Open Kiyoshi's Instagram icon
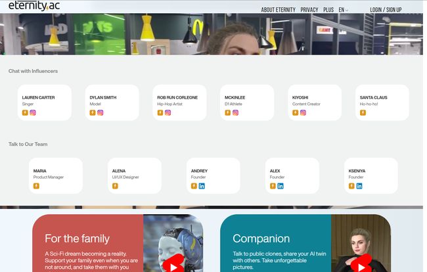This screenshot has height=272, width=427. 303,113
